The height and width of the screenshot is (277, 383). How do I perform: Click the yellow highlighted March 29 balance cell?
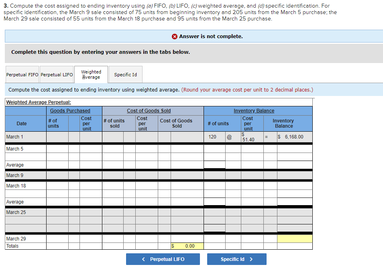tap(295, 238)
